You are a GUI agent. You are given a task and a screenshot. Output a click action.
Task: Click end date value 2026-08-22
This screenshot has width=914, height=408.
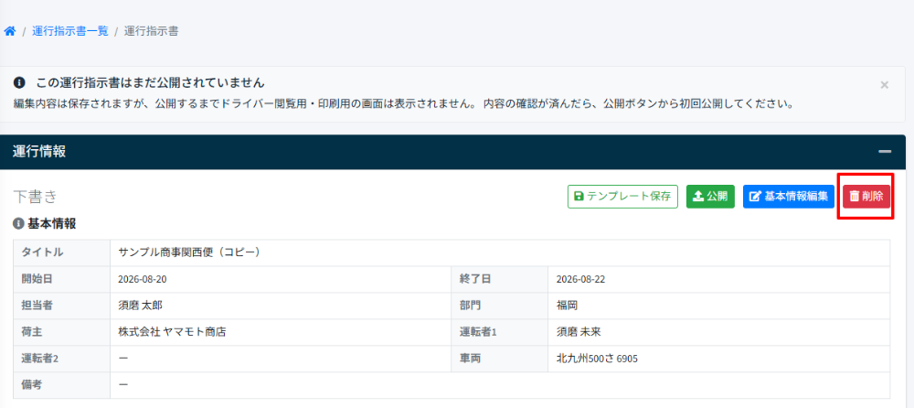pyautogui.click(x=580, y=279)
